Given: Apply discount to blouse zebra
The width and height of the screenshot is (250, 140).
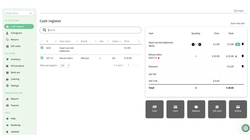Looking at the screenshot, I should [236, 56].
